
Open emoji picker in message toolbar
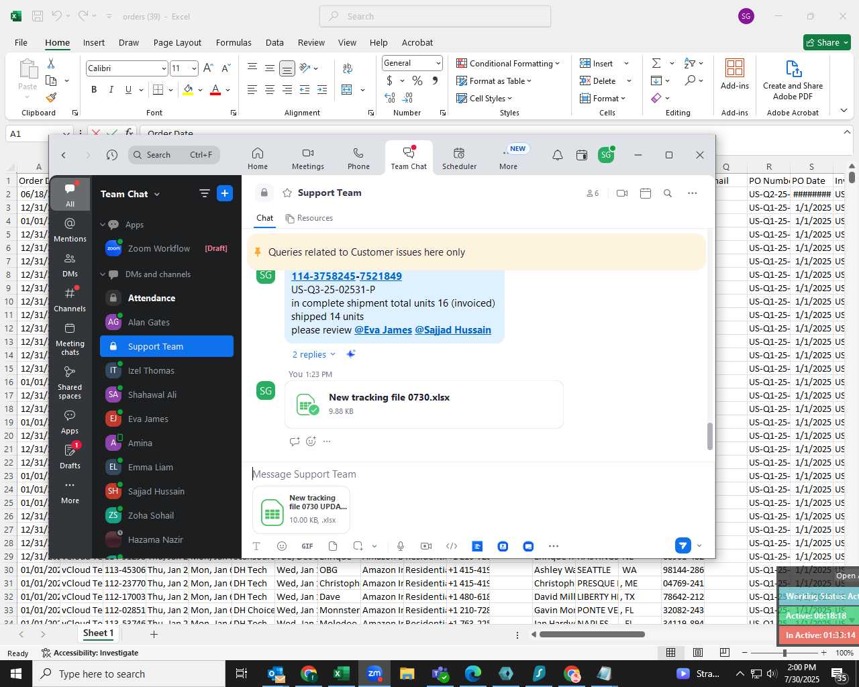pos(282,546)
